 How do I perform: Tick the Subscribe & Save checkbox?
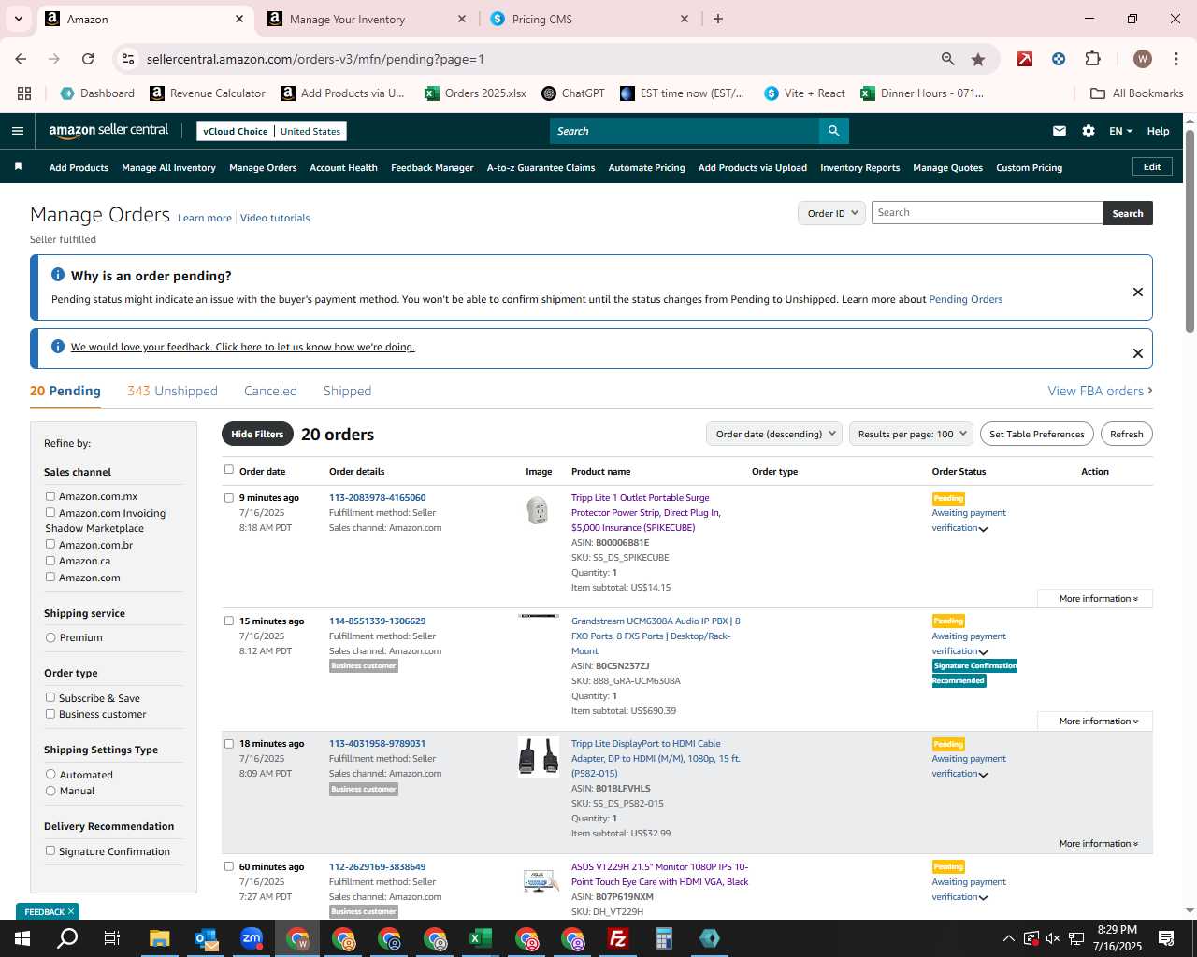[50, 697]
